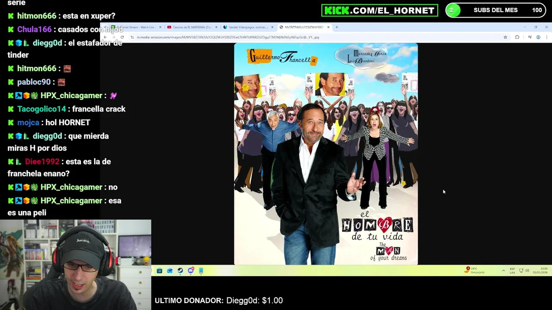The image size is (552, 310).
Task: Switch to the Vandal: Videojuegos, noticias tab
Action: (248, 27)
